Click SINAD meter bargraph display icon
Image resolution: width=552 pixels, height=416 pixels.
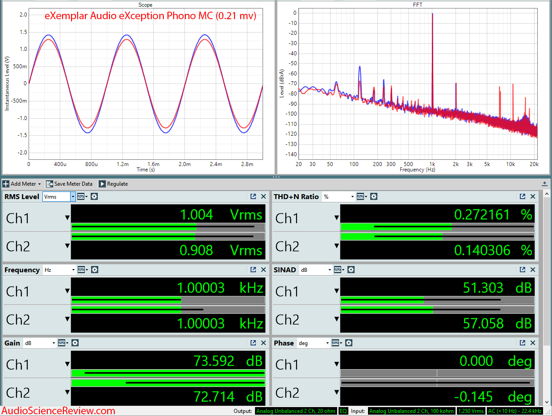click(339, 270)
